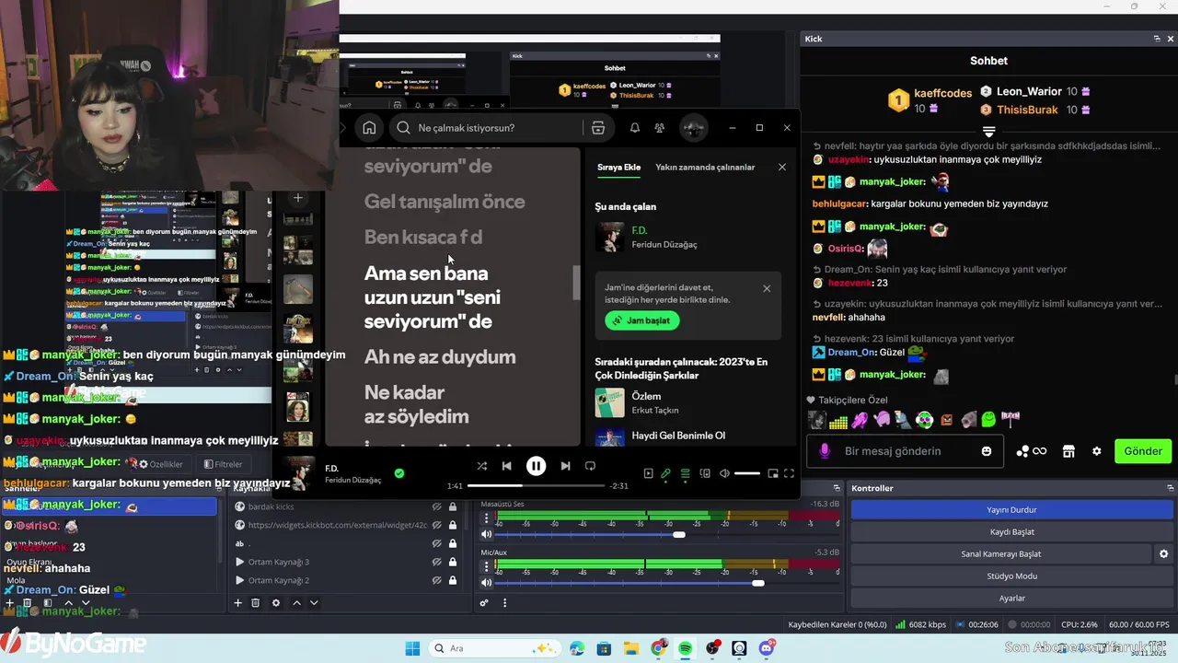This screenshot has height=663, width=1178.
Task: Mute Spotify volume speaker icon
Action: (x=724, y=474)
